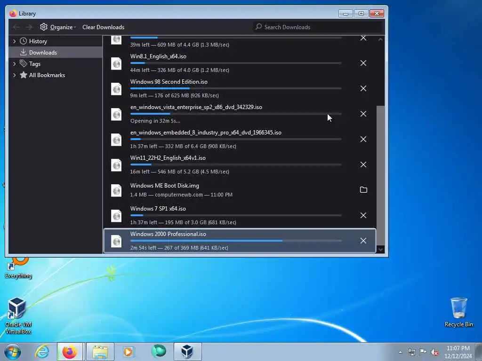482x361 pixels.
Task: Click file icon of the Vista enterprise ISO
Action: (x=116, y=115)
